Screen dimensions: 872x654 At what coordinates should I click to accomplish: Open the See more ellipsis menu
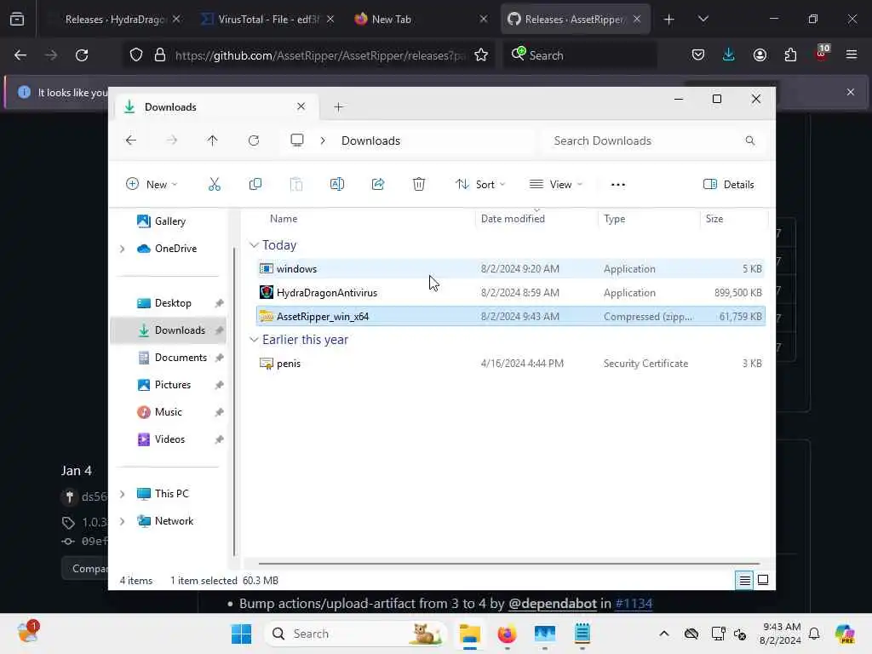(618, 185)
